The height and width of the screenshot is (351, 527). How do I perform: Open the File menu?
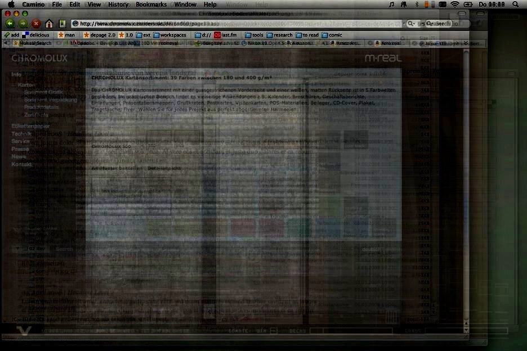[x=57, y=4]
